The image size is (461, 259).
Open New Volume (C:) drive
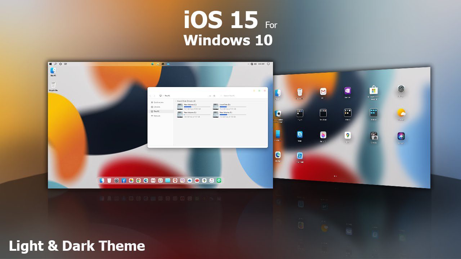(194, 106)
